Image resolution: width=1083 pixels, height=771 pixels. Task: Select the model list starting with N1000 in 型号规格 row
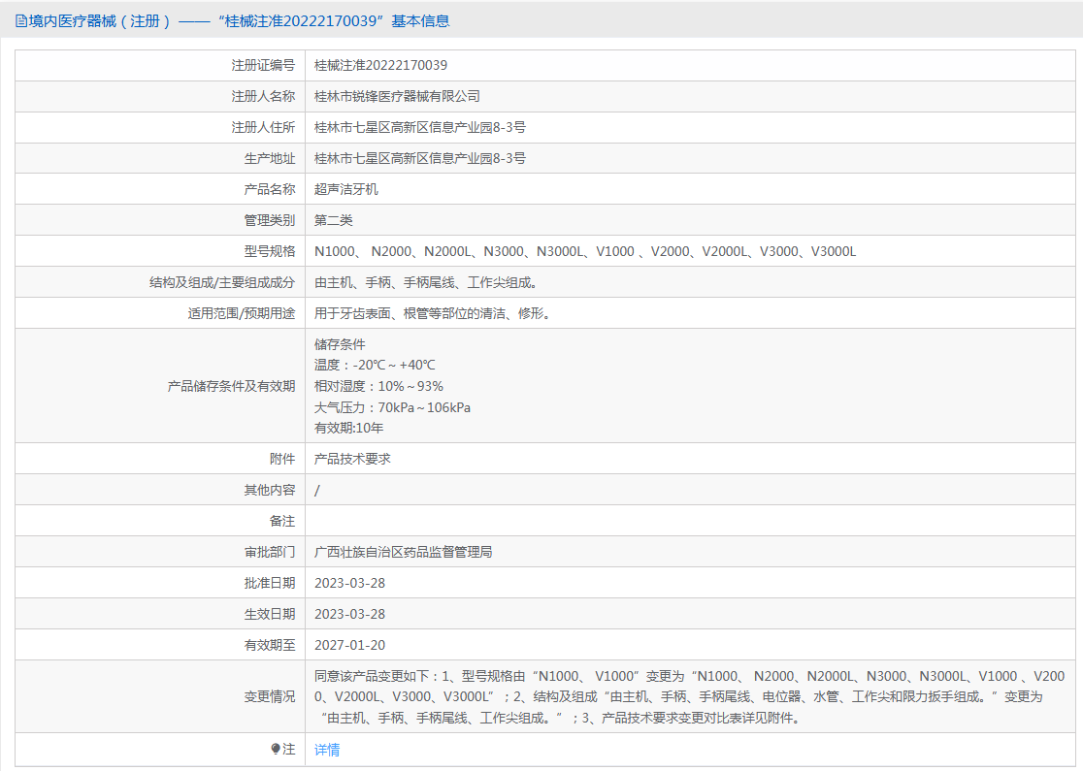[x=585, y=251]
